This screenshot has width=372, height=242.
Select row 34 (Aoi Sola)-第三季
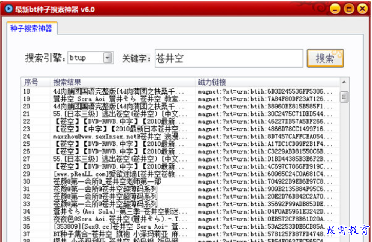coord(180,211)
